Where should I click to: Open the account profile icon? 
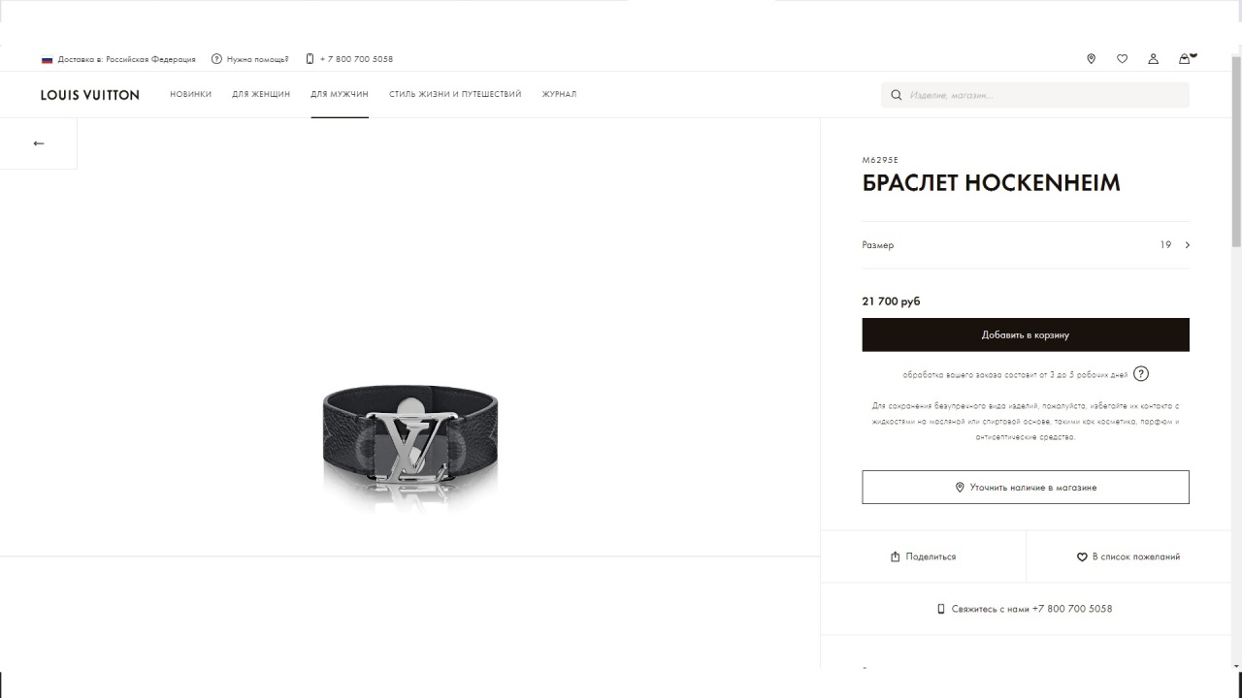pyautogui.click(x=1153, y=59)
